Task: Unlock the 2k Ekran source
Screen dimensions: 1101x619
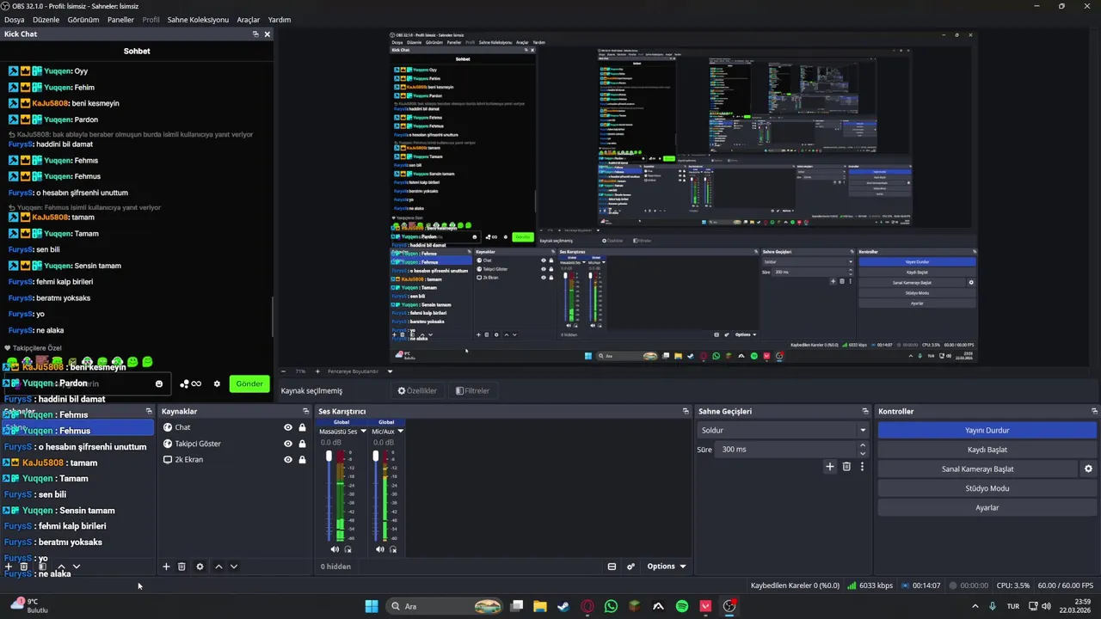Action: (x=302, y=460)
